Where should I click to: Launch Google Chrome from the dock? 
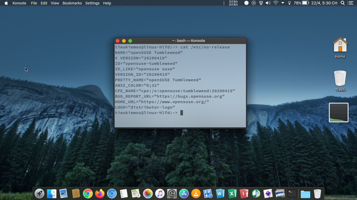tap(88, 193)
